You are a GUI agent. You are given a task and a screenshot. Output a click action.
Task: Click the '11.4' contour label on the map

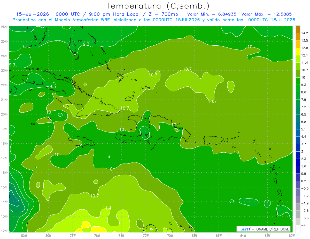click(x=107, y=208)
